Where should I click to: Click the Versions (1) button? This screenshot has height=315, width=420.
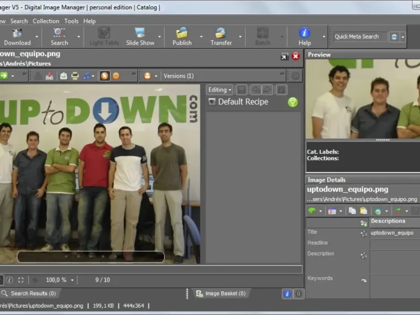tap(178, 76)
